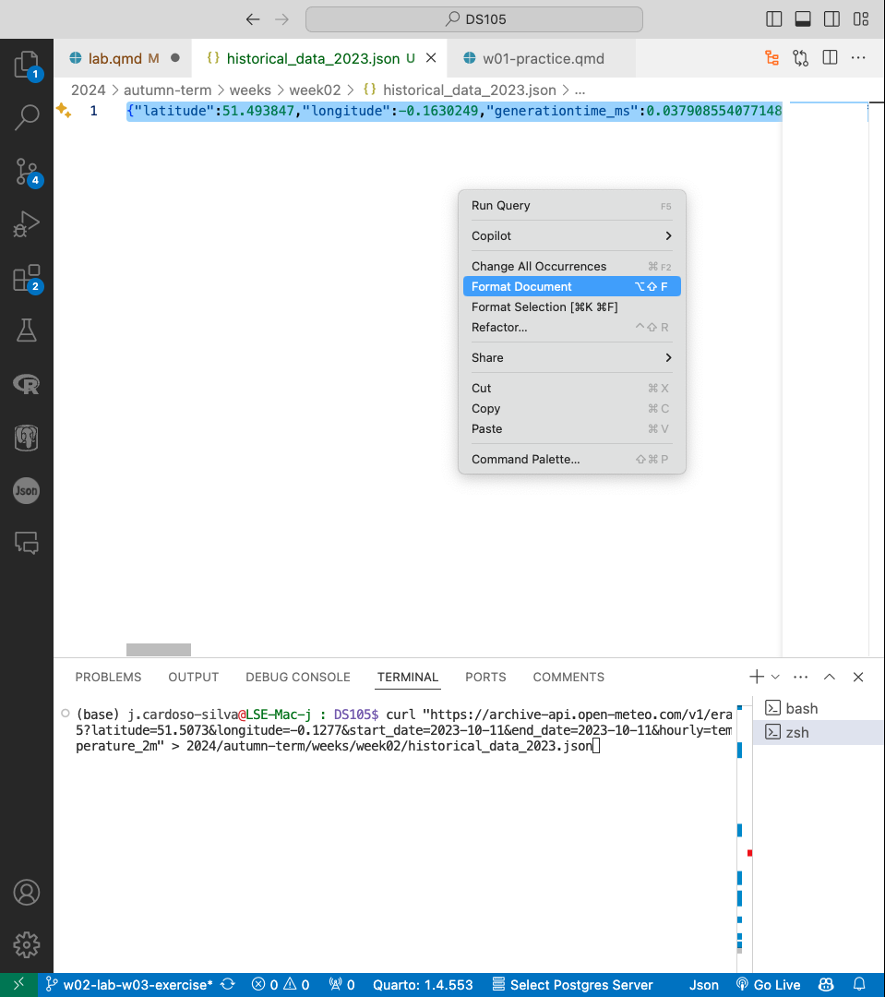Viewport: 885px width, 997px height.
Task: Switch to the COMMENTS panel tab
Action: [568, 678]
